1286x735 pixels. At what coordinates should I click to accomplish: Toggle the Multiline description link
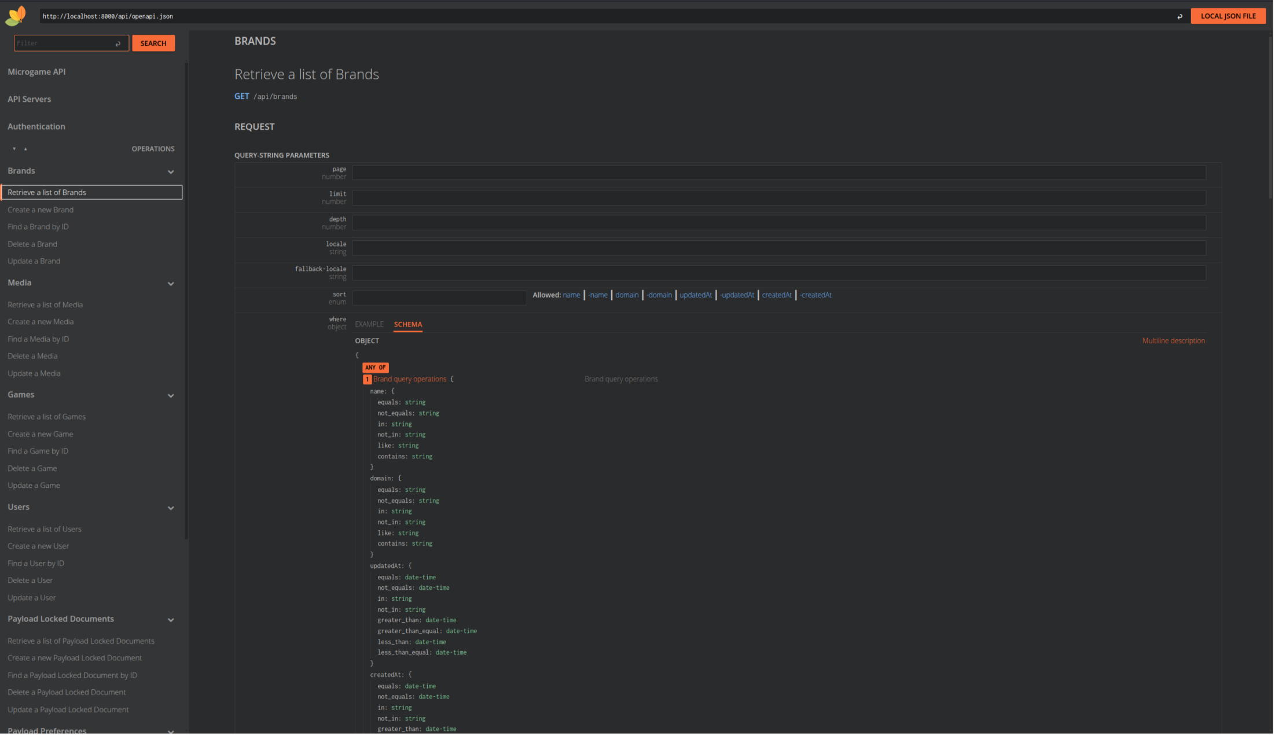[1173, 341]
